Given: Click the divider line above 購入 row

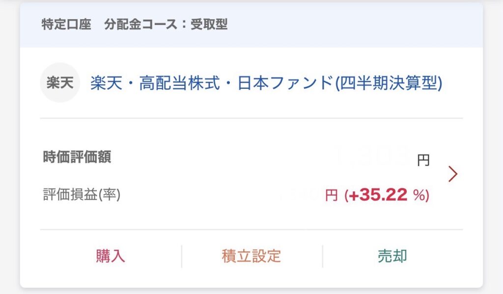Looking at the screenshot, I should (x=251, y=229).
